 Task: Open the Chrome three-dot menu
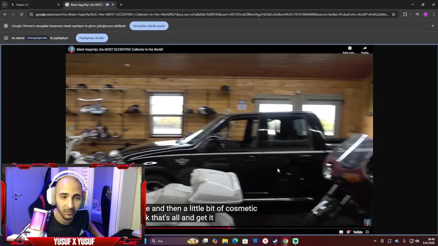(434, 14)
